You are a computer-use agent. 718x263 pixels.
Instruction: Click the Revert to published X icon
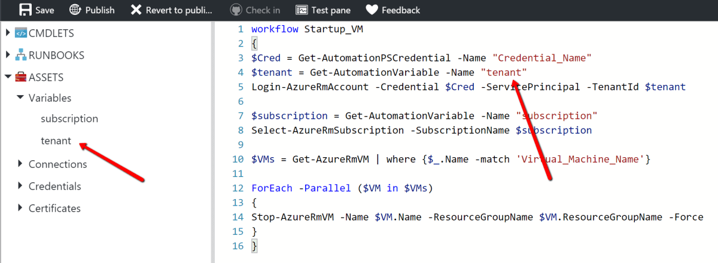[136, 10]
